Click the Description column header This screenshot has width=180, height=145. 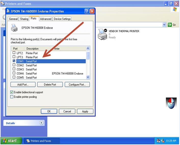tap(37, 49)
